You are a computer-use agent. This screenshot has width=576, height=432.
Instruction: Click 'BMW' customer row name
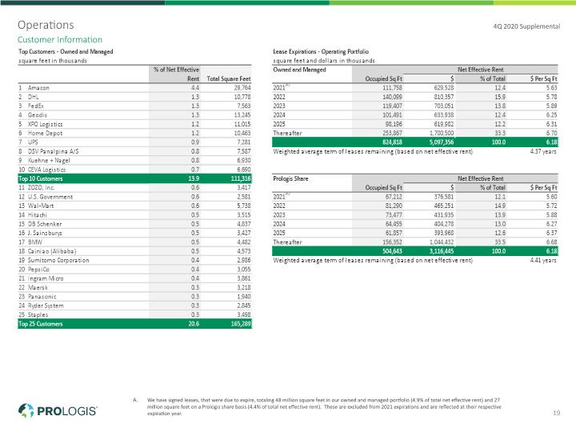click(35, 242)
